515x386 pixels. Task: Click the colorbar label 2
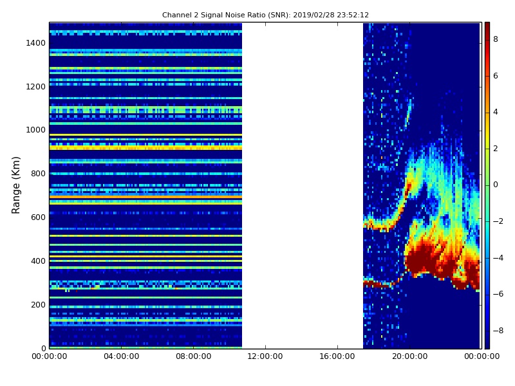[x=496, y=149]
